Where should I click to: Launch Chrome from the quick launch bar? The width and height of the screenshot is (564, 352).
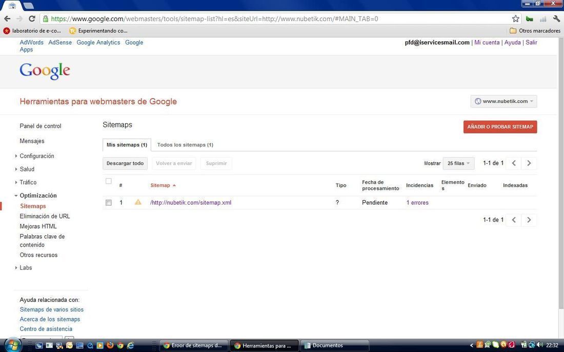pos(120,345)
